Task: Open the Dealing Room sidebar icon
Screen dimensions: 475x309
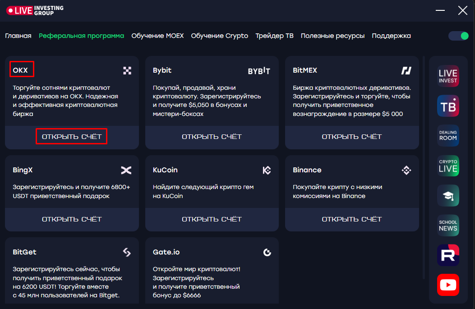Action: (448, 136)
